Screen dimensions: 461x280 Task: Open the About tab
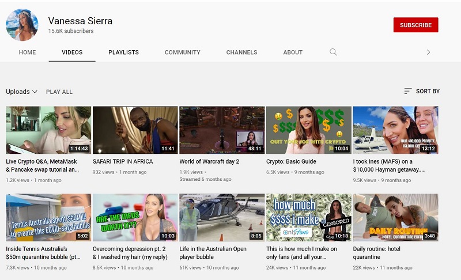(293, 52)
